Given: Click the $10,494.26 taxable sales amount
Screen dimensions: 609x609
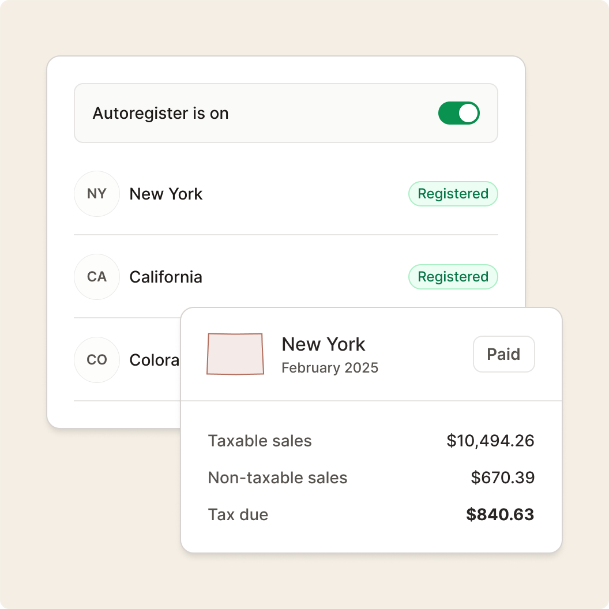Looking at the screenshot, I should [x=490, y=441].
